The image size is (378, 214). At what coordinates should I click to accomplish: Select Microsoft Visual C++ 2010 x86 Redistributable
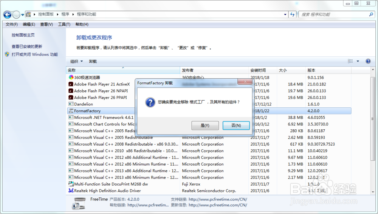(x=209, y=151)
